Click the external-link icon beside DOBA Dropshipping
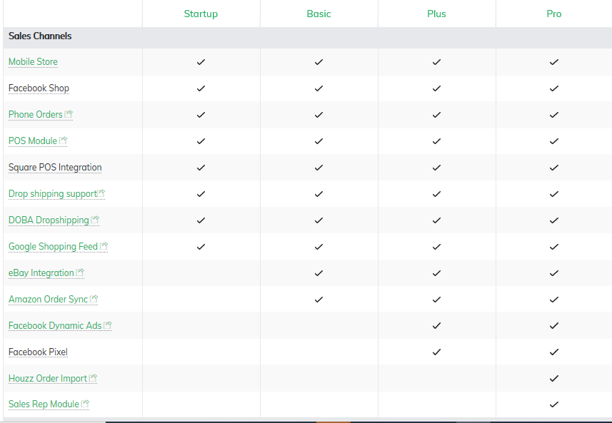This screenshot has height=423, width=612. click(95, 220)
